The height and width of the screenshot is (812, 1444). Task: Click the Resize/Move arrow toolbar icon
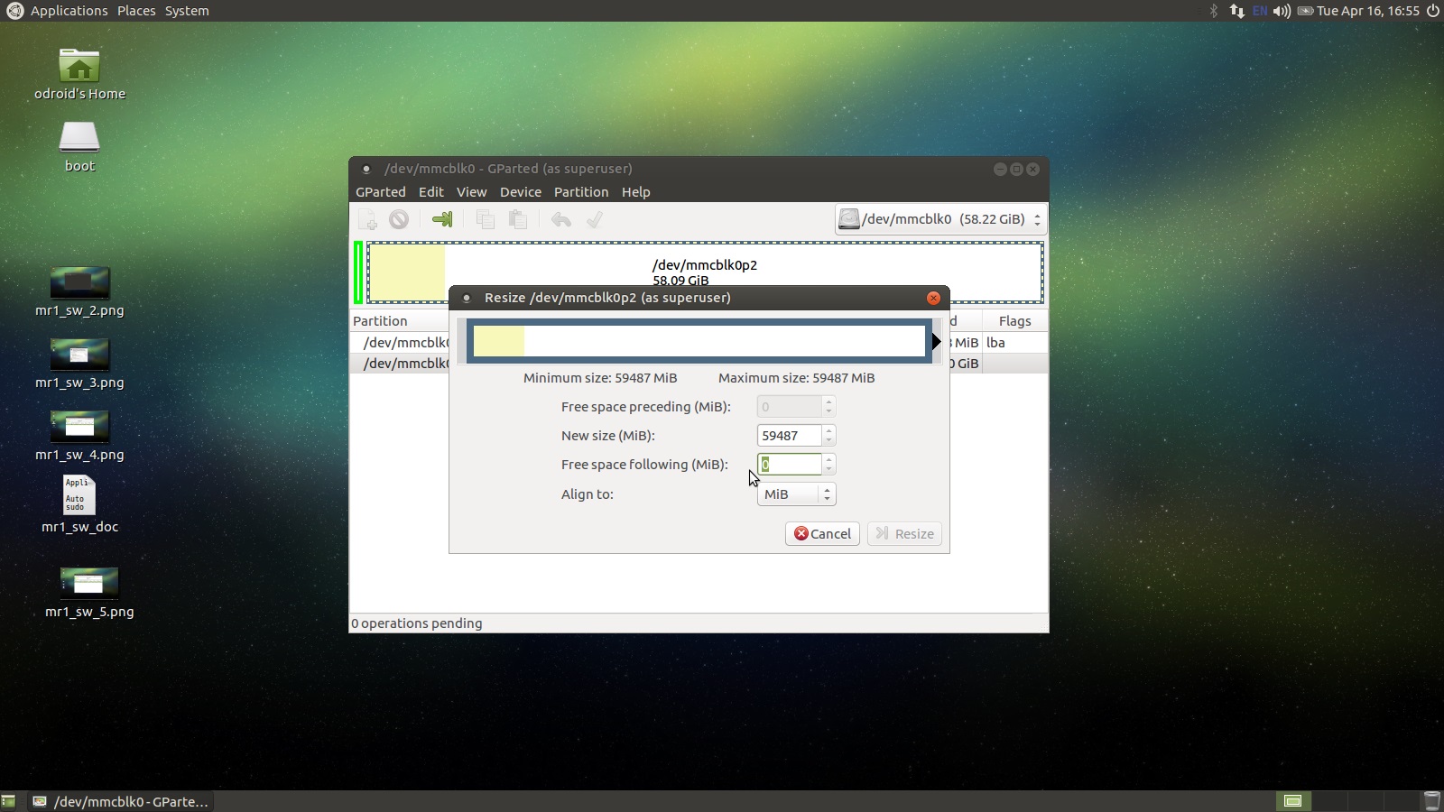442,219
